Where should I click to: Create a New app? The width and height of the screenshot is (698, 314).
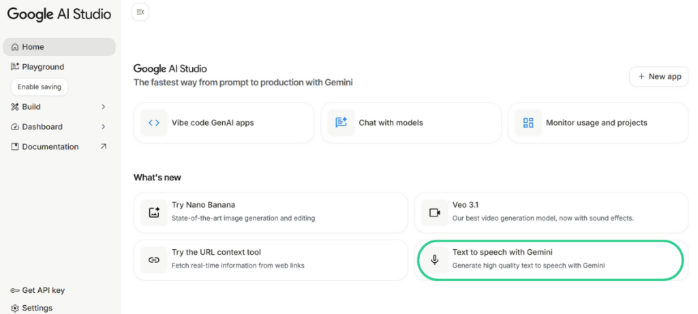pyautogui.click(x=659, y=76)
